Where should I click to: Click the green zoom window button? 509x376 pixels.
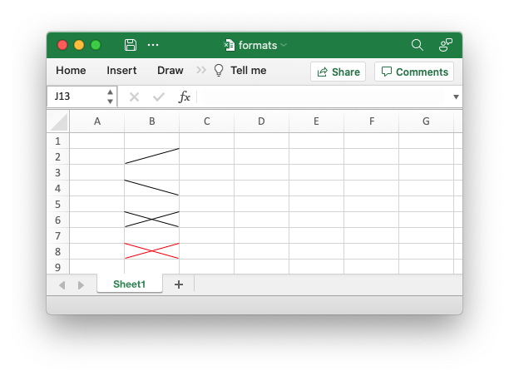coord(96,45)
